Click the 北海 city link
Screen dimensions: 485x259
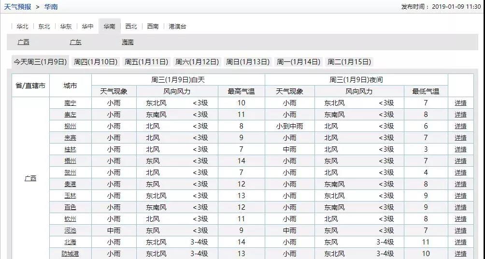point(70,242)
